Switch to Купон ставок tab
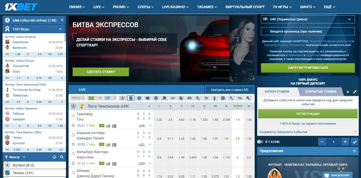The image size is (361, 178). [277, 92]
